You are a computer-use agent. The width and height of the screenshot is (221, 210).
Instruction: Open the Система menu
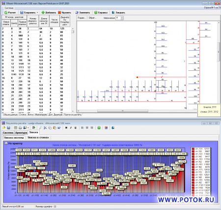pos(9,8)
